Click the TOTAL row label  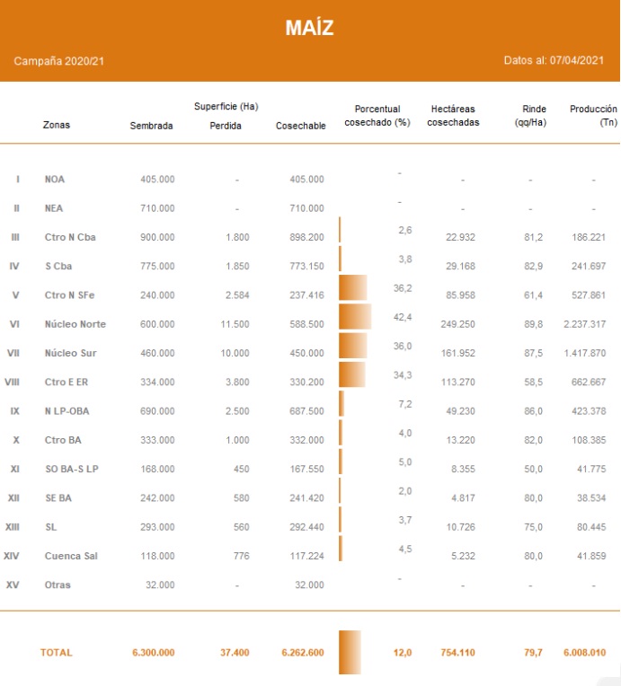pos(56,653)
